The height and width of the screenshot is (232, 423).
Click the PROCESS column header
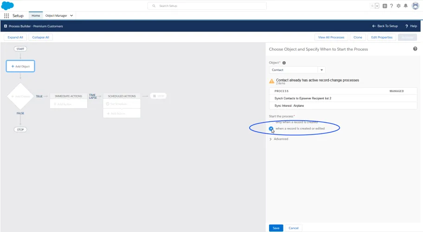click(x=282, y=91)
